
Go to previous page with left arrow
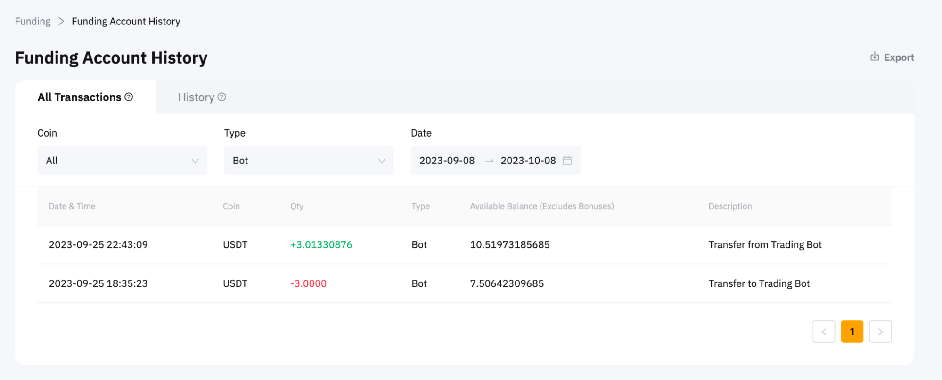(x=824, y=331)
